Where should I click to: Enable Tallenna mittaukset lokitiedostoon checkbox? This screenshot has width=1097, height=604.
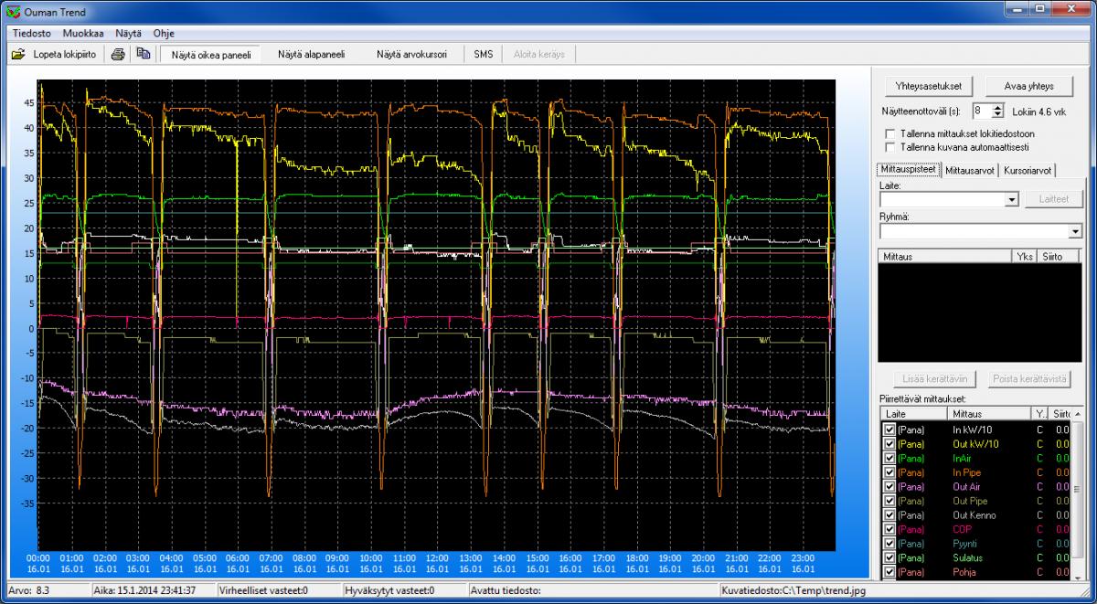pos(891,133)
